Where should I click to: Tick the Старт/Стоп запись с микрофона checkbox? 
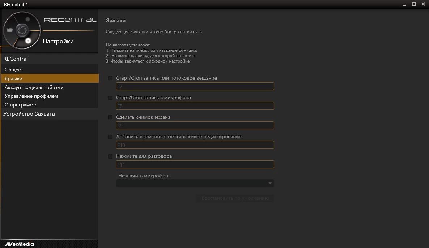110,98
